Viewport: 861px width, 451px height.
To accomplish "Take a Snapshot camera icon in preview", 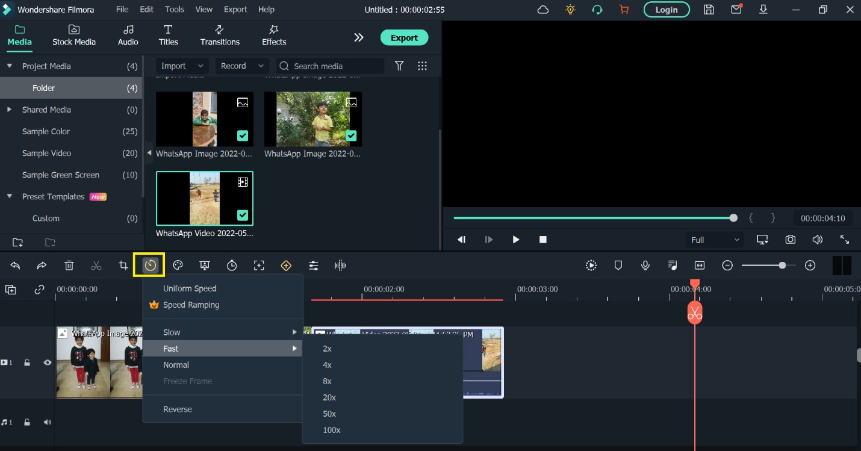I will [x=790, y=240].
